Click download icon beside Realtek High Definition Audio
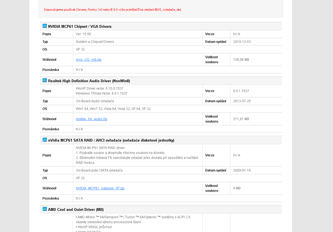Viewport: 333px width, 232px height. point(45,81)
